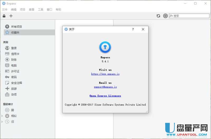Open 收藏夹 favorites star item
The width and height of the screenshot is (211, 139).
click(15, 33)
